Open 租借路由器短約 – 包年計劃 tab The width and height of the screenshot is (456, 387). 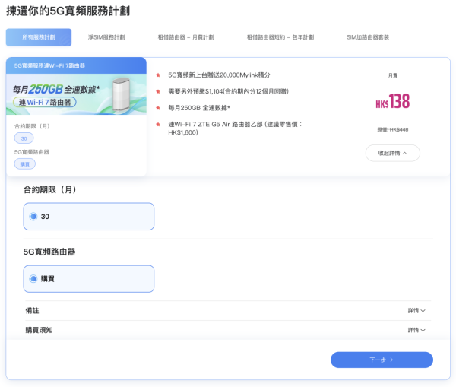tap(280, 37)
